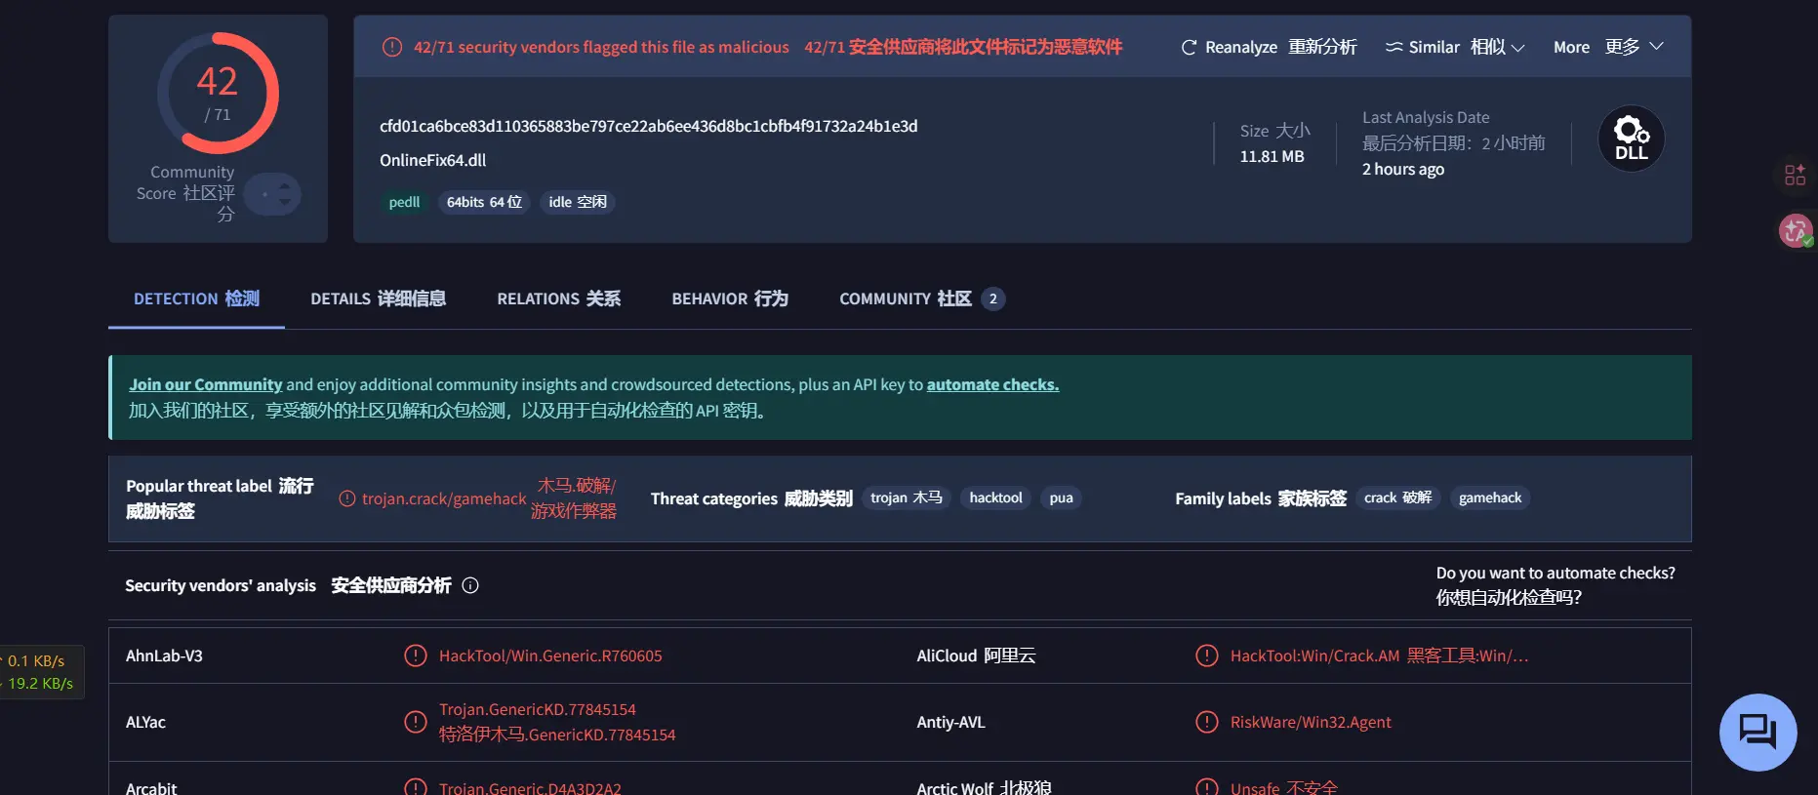Click ALYac detection alert icon
This screenshot has height=795, width=1818.
tap(416, 722)
